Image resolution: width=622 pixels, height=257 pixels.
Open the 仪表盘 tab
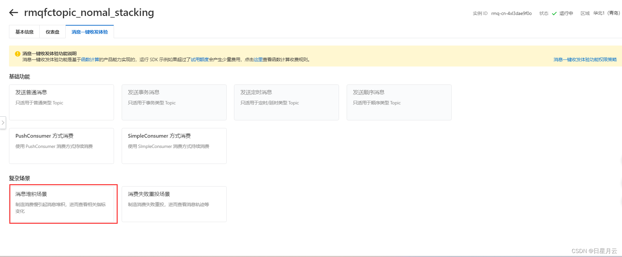coord(53,32)
